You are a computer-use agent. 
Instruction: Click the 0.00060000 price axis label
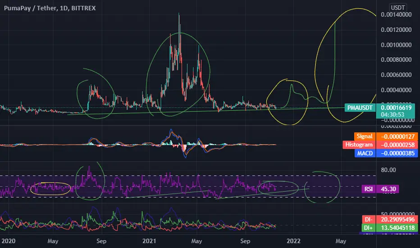396,75
